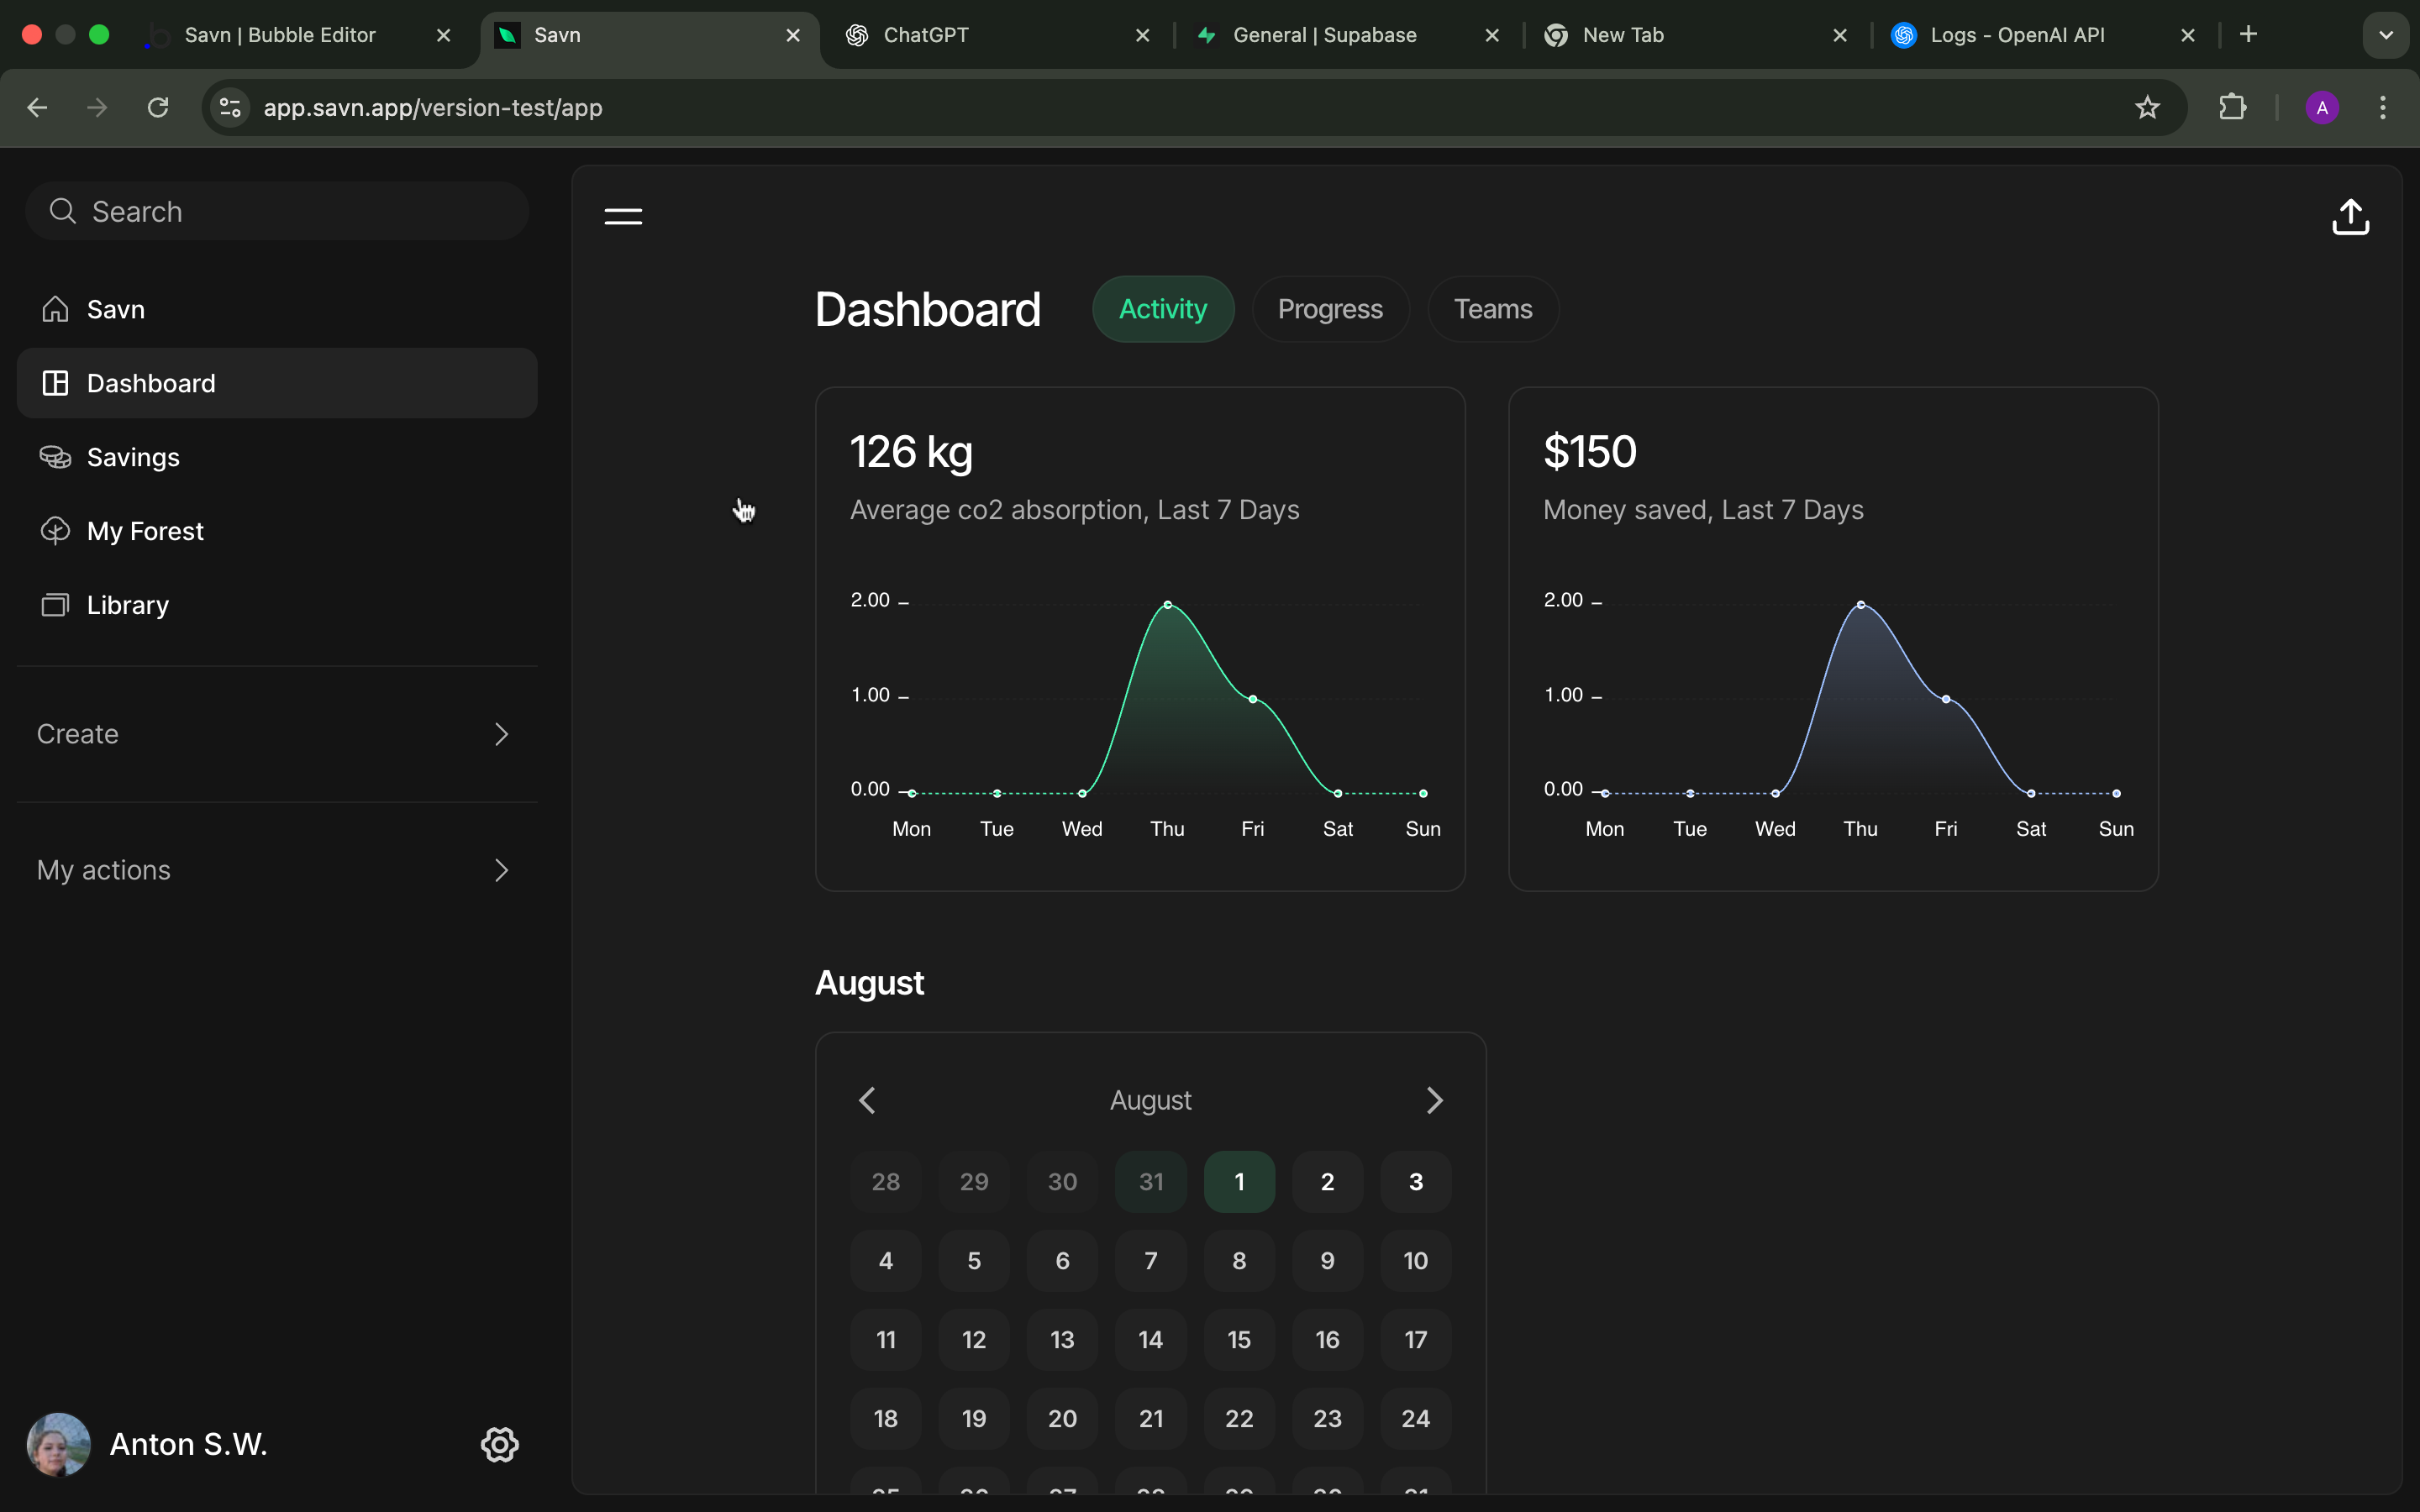Screen dimensions: 2420x1512
Task: Switch to the Activity tab
Action: pos(1163,309)
